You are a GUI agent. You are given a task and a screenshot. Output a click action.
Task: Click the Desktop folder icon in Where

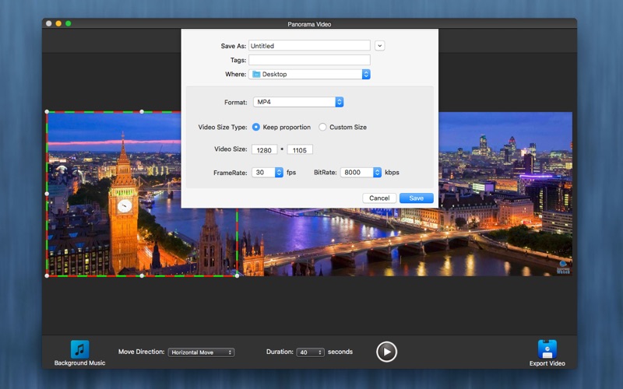point(256,74)
